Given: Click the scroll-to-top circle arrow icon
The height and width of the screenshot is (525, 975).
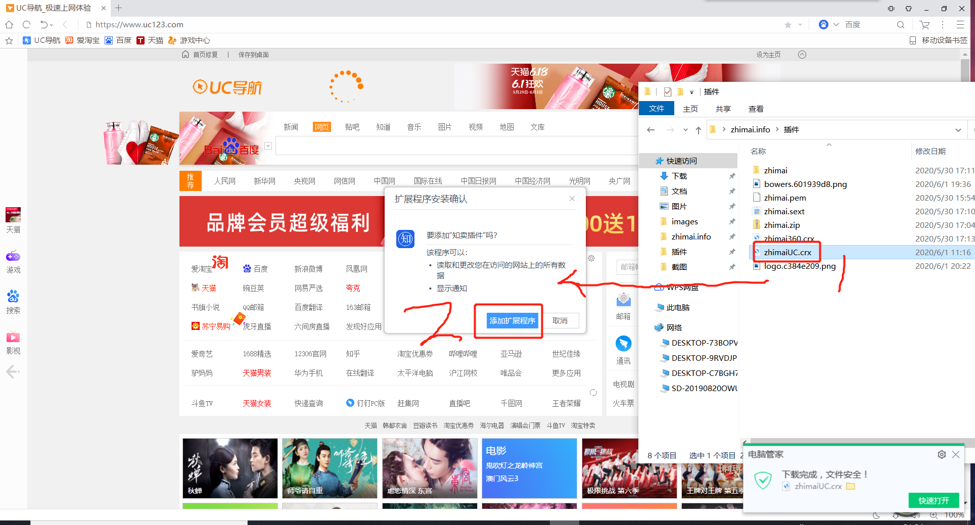Looking at the screenshot, I should [x=802, y=55].
